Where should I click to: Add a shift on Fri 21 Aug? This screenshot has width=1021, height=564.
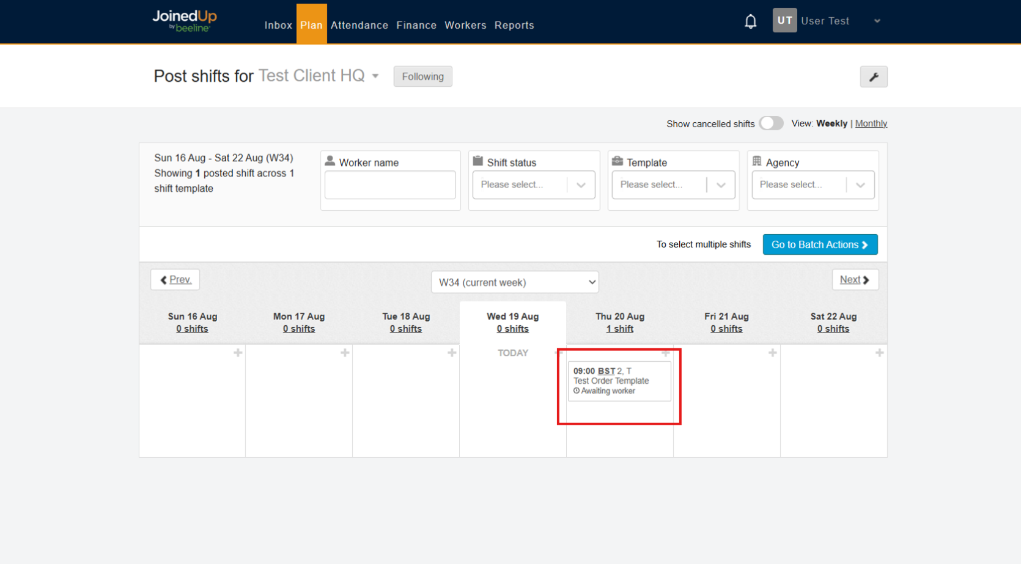(x=773, y=353)
